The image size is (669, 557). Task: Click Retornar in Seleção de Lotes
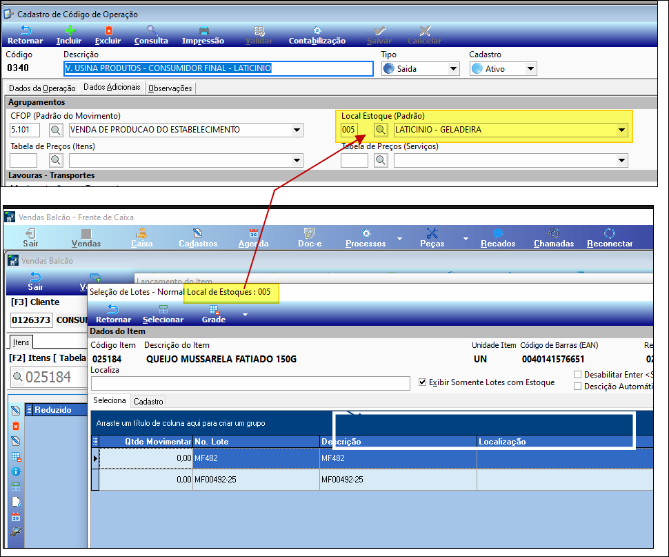pyautogui.click(x=113, y=314)
